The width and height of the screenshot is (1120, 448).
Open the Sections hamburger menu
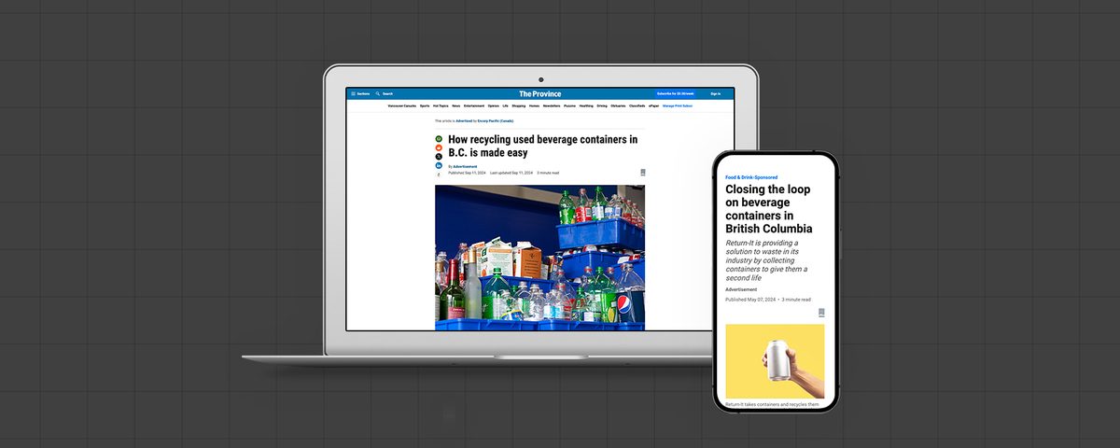tap(354, 93)
